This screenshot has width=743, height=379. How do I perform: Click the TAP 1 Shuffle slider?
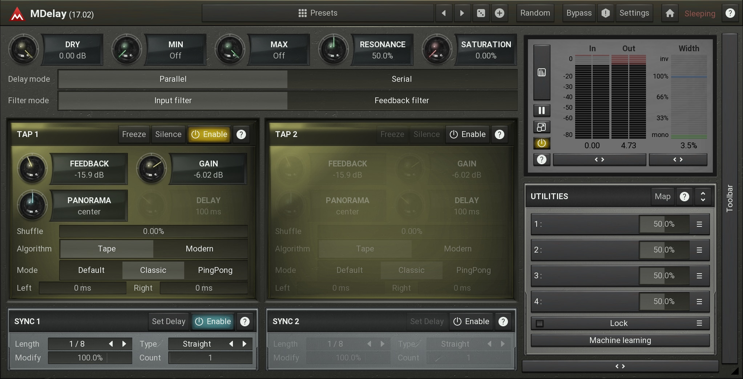point(153,231)
